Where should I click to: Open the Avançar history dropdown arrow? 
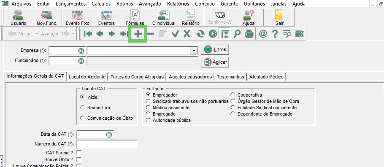73,34
